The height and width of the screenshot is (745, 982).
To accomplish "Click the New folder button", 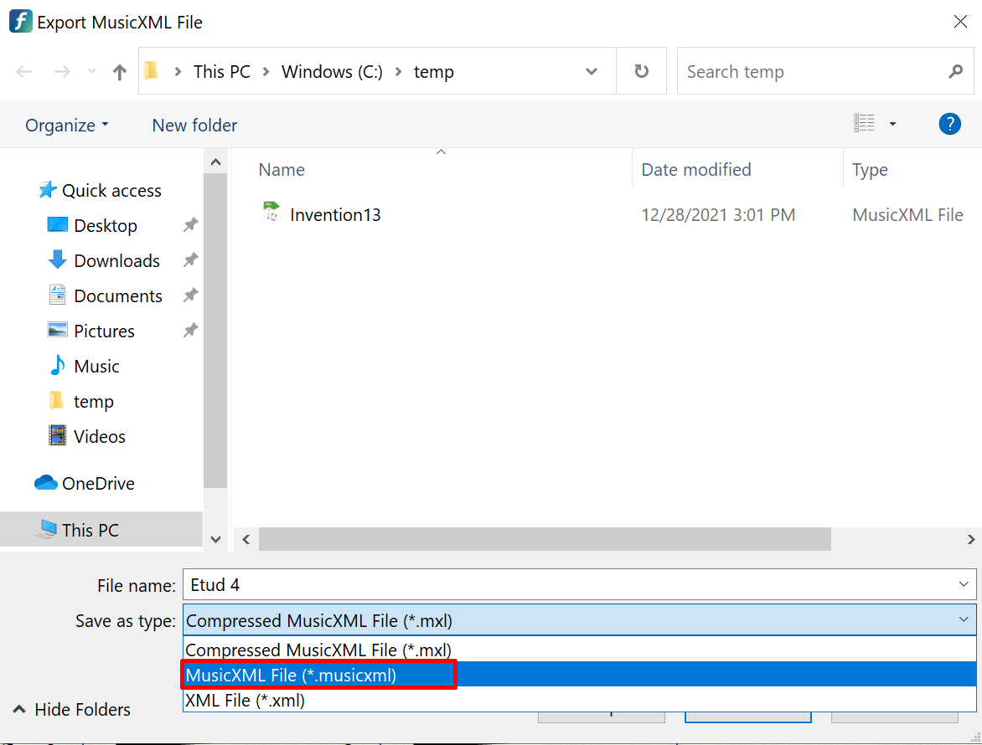I will (x=194, y=126).
